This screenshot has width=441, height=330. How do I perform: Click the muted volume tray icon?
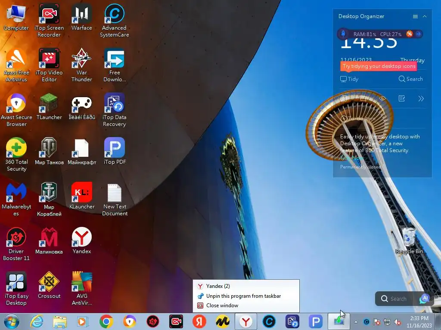[x=398, y=322]
